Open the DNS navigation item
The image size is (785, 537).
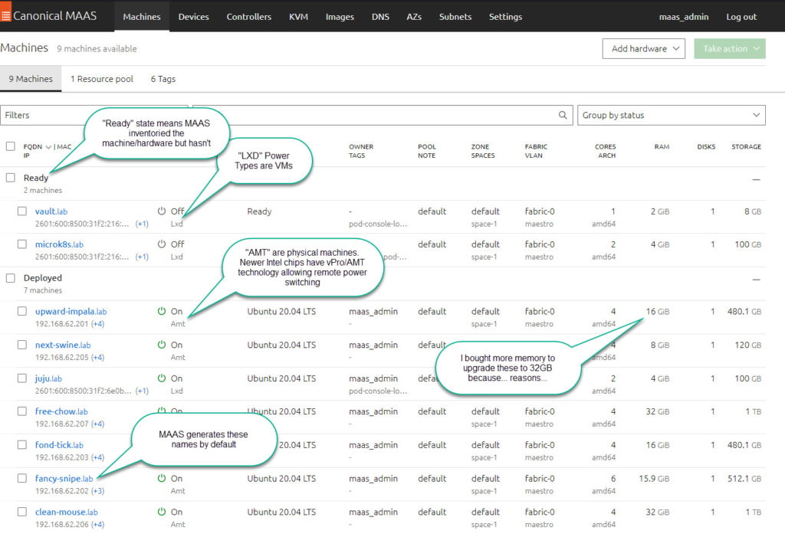[x=380, y=17]
